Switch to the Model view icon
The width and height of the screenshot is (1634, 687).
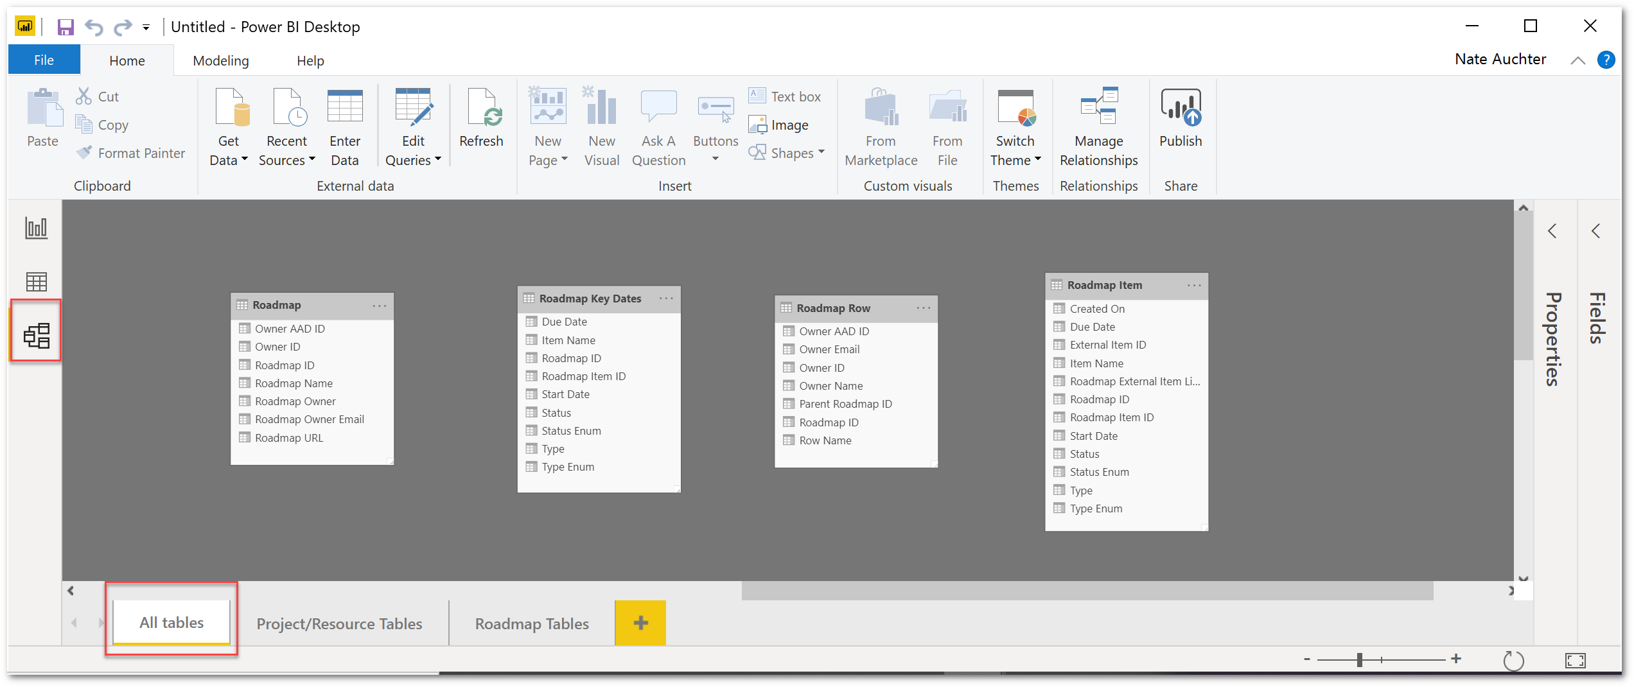[36, 336]
